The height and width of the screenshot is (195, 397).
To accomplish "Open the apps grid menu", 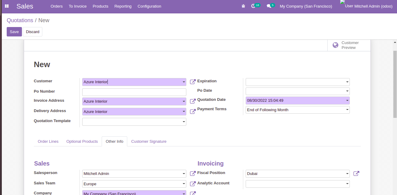I will pyautogui.click(x=6, y=6).
